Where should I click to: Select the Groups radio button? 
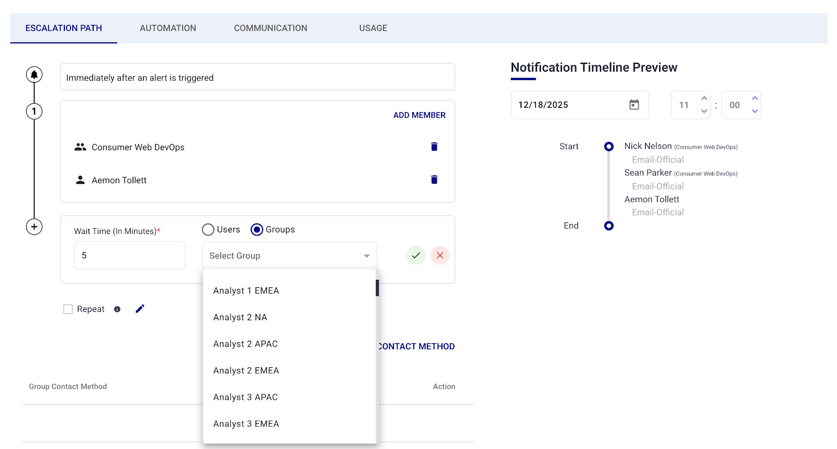[x=257, y=230]
